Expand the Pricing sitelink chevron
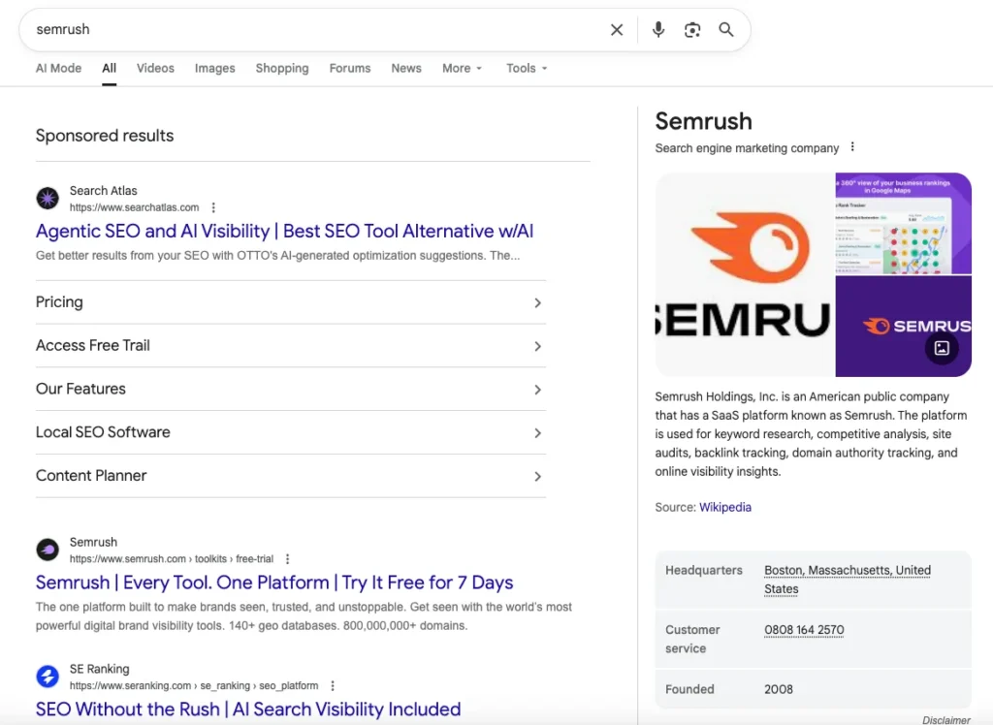993x725 pixels. 537,303
